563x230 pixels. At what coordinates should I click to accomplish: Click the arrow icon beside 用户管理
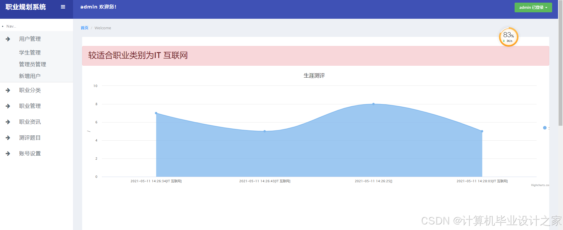coord(8,39)
